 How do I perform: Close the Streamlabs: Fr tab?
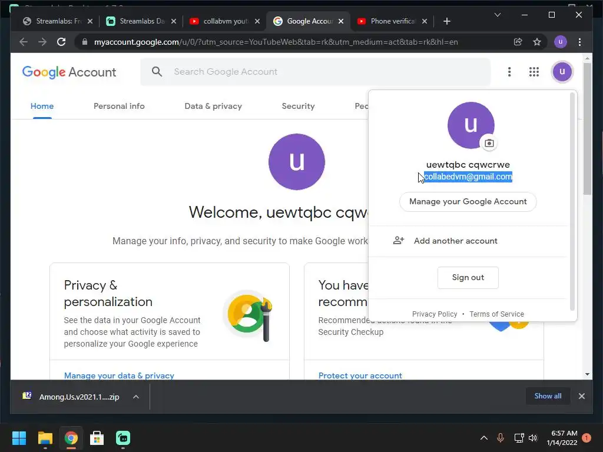point(90,21)
